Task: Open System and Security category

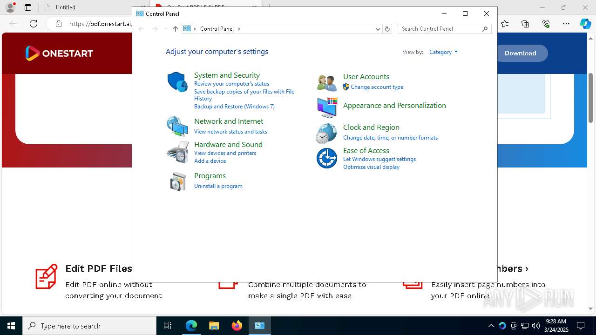Action: [227, 75]
